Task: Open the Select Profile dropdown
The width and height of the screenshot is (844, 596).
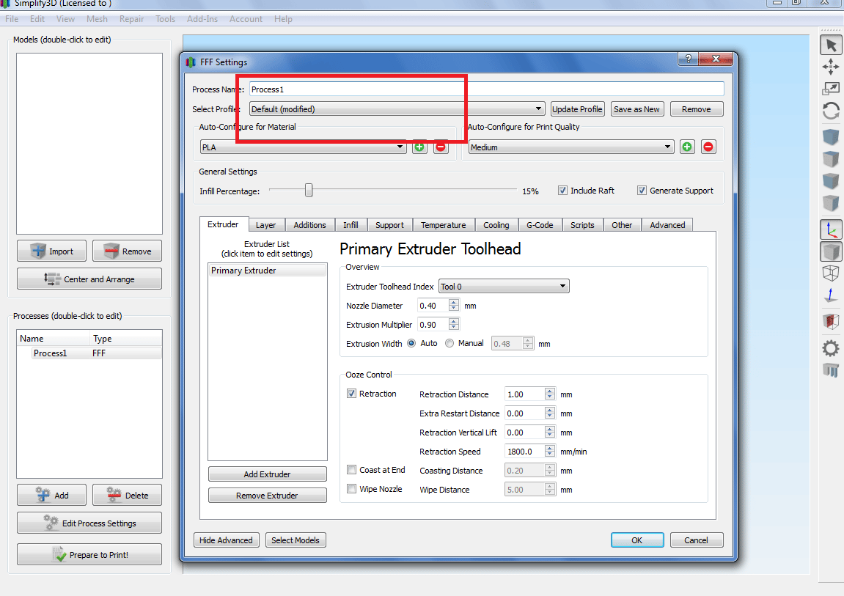Action: pos(397,108)
